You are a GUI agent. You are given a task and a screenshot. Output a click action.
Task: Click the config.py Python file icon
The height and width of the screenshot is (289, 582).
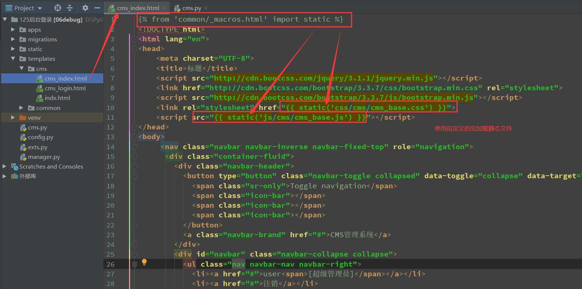pyautogui.click(x=23, y=137)
